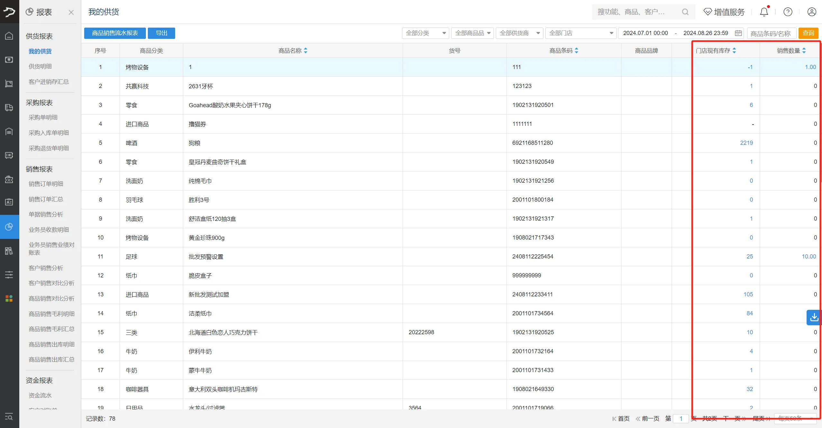Select 销售订单明细 in the sales reports menu
This screenshot has height=428, width=822.
[46, 183]
